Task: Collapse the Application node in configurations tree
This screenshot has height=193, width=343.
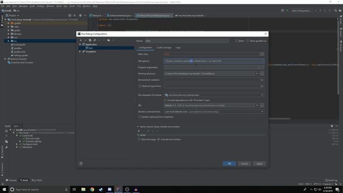Action: (x=80, y=44)
